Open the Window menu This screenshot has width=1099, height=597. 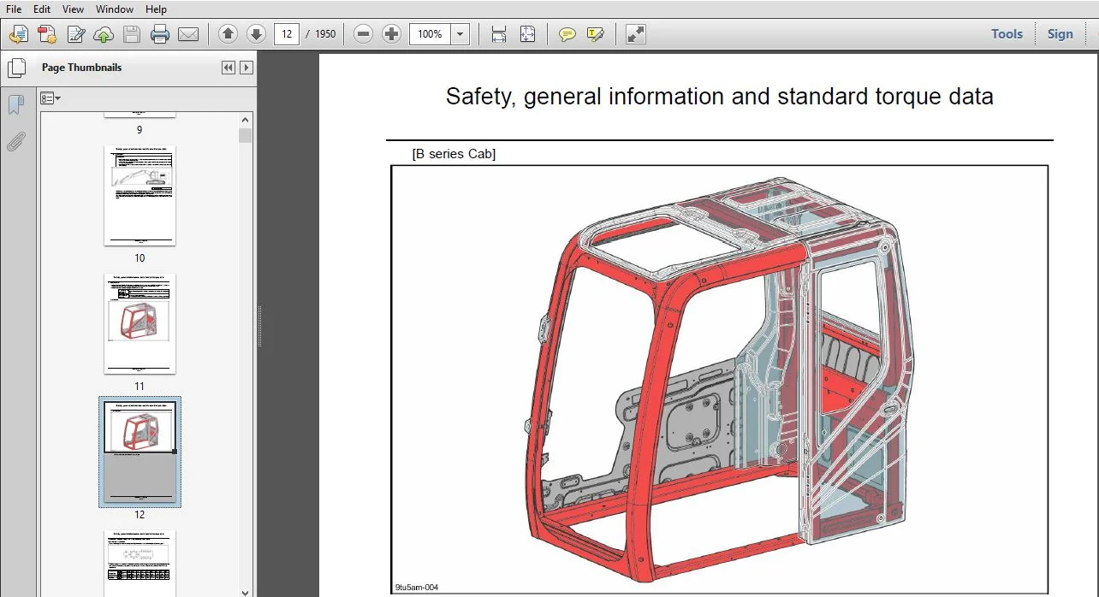pyautogui.click(x=115, y=9)
